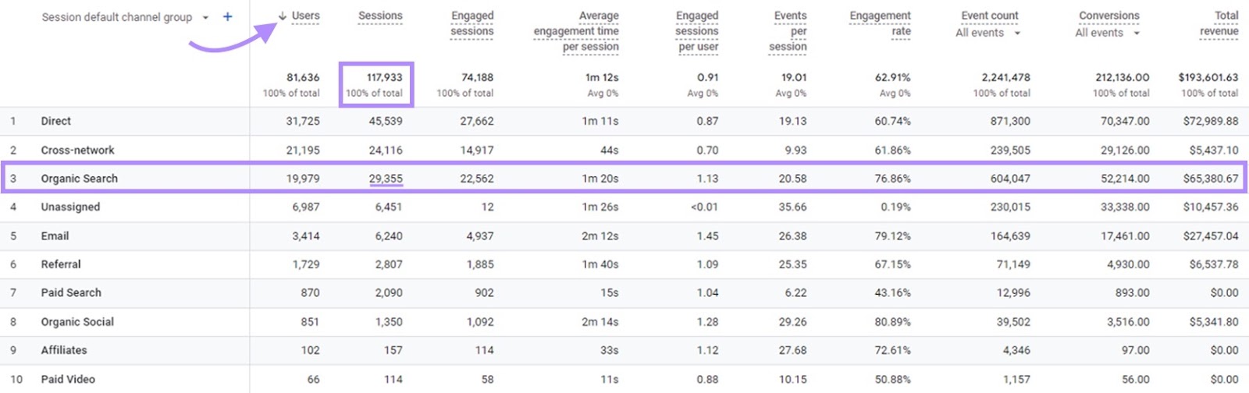Viewport: 1249px width, 393px height.
Task: Select the Affiliates channel row
Action: (x=624, y=350)
